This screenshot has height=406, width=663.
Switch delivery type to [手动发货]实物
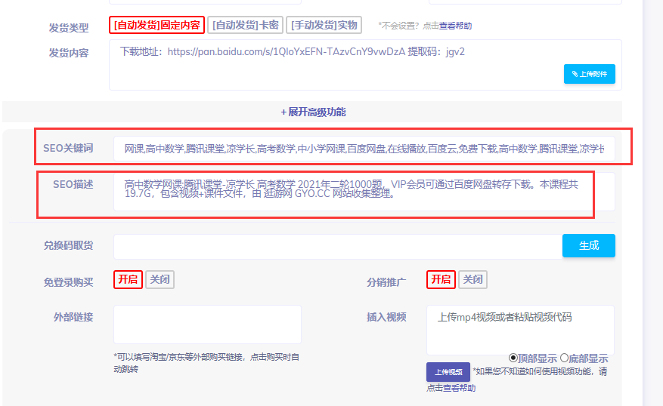pos(326,25)
